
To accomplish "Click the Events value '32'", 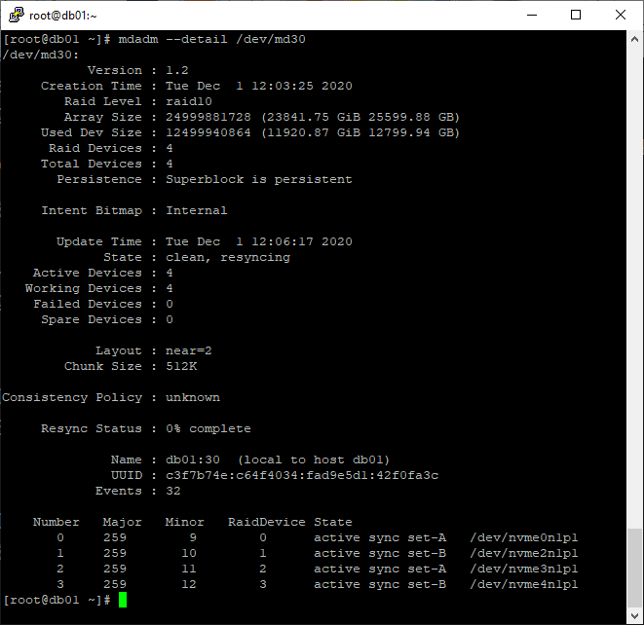I will [172, 491].
